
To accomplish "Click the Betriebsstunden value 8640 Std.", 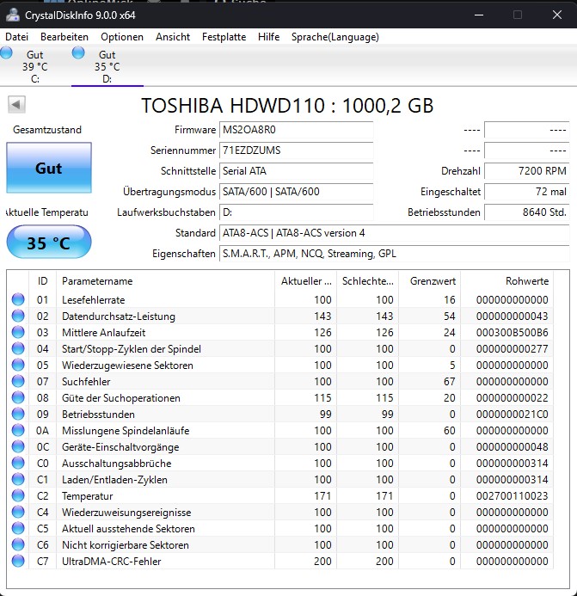I will (527, 212).
